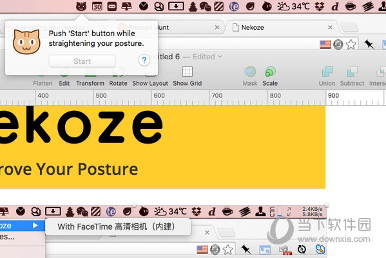Bookmark page with star in upper browser
386x258 pixels.
[x=351, y=45]
